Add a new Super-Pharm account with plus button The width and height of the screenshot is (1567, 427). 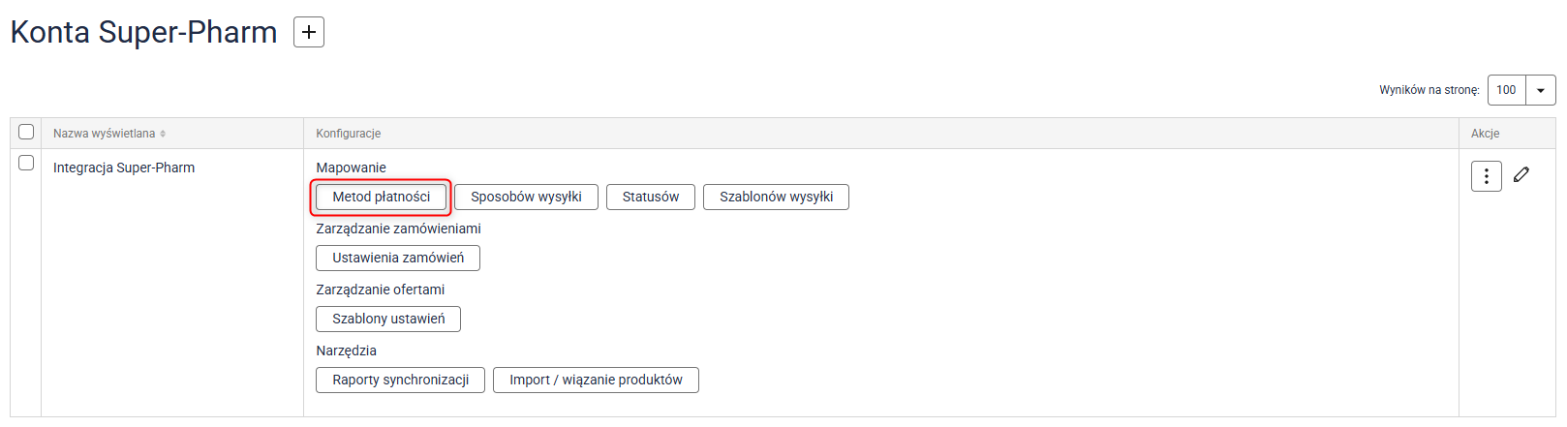pos(308,32)
